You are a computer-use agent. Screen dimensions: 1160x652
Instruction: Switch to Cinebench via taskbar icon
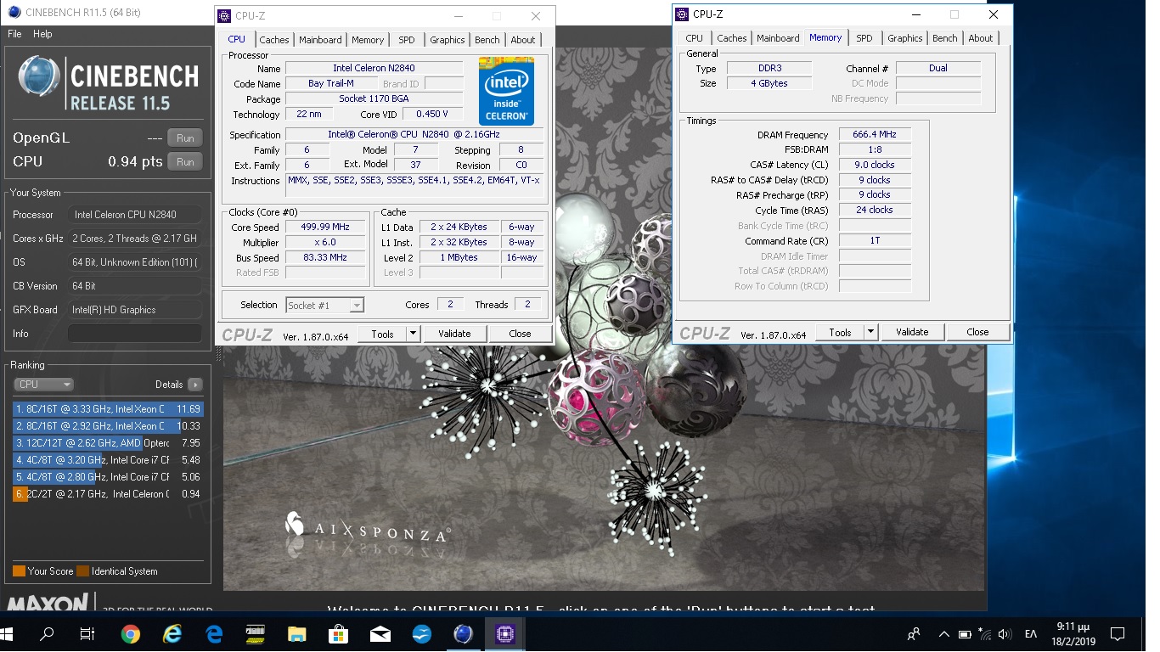point(463,633)
